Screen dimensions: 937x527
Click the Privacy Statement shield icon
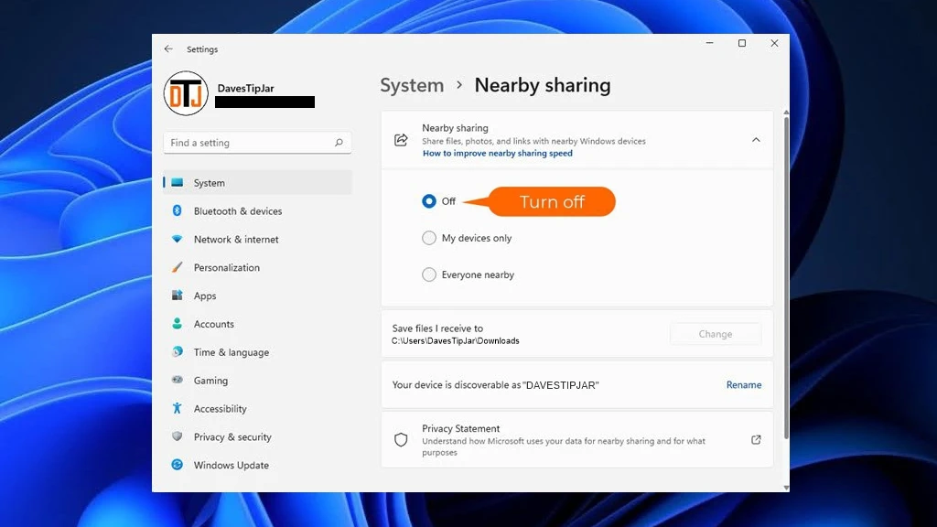click(401, 440)
